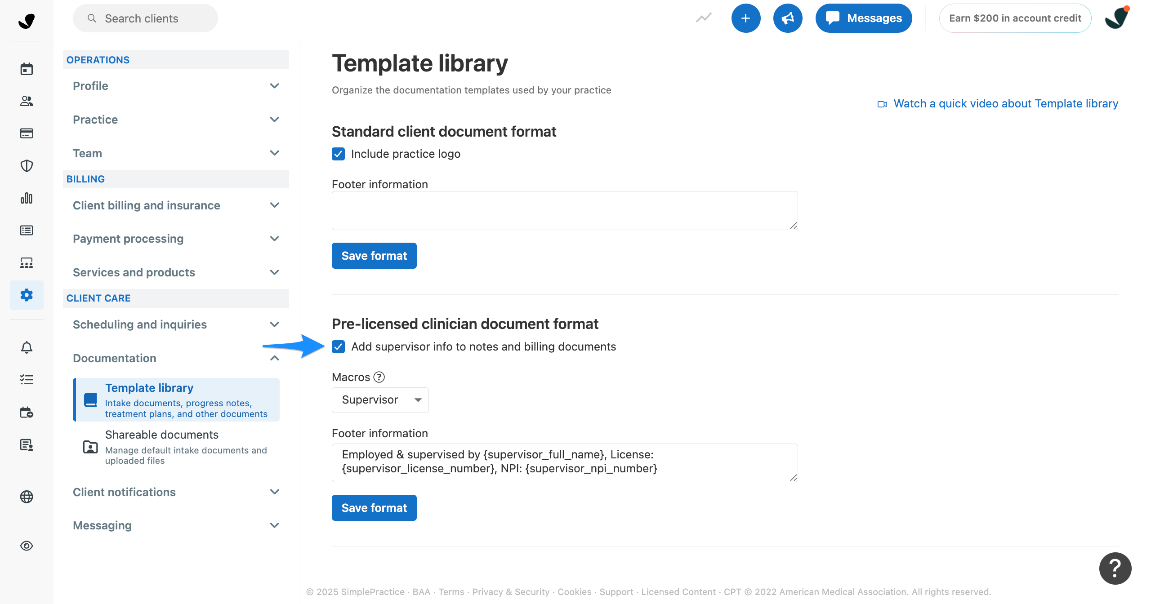This screenshot has height=604, width=1151.
Task: Open the globe website icon
Action: pyautogui.click(x=27, y=497)
